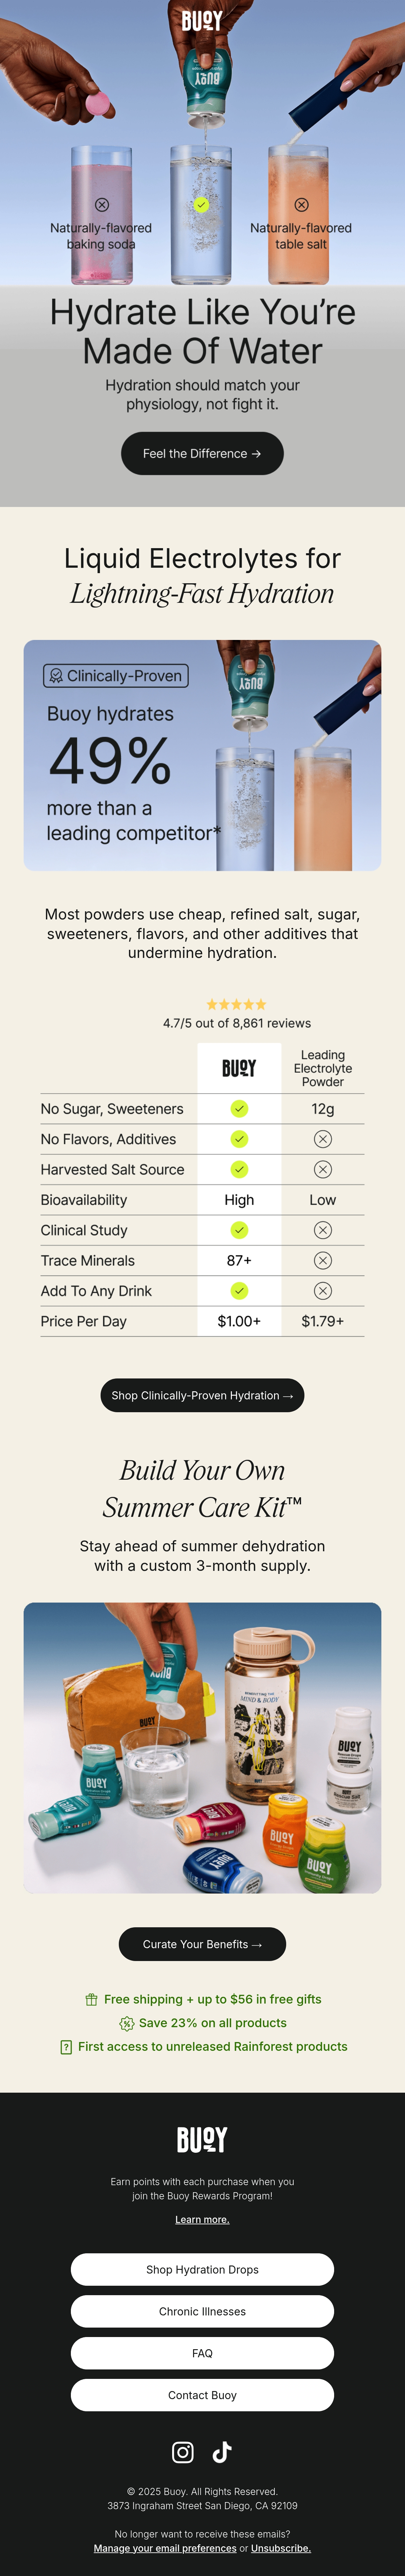
Task: Open Buoy's TikTok page icon
Action: point(222,2451)
